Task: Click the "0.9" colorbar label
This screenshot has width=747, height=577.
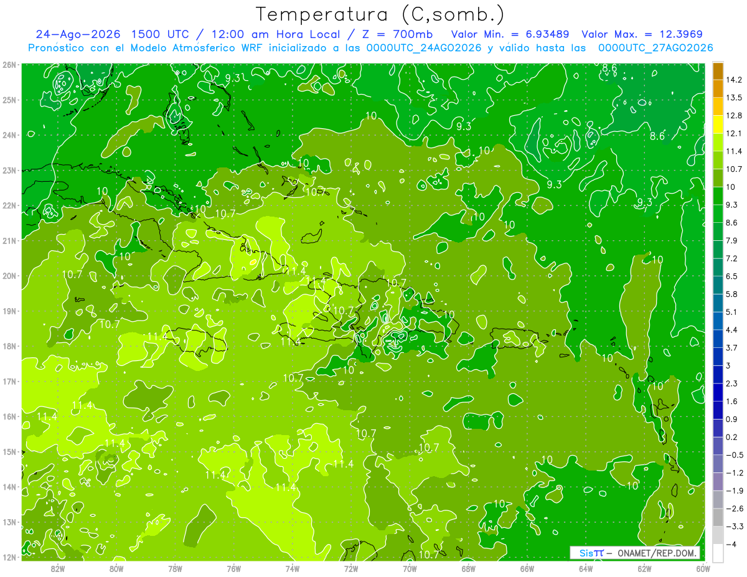Action: 732,420
